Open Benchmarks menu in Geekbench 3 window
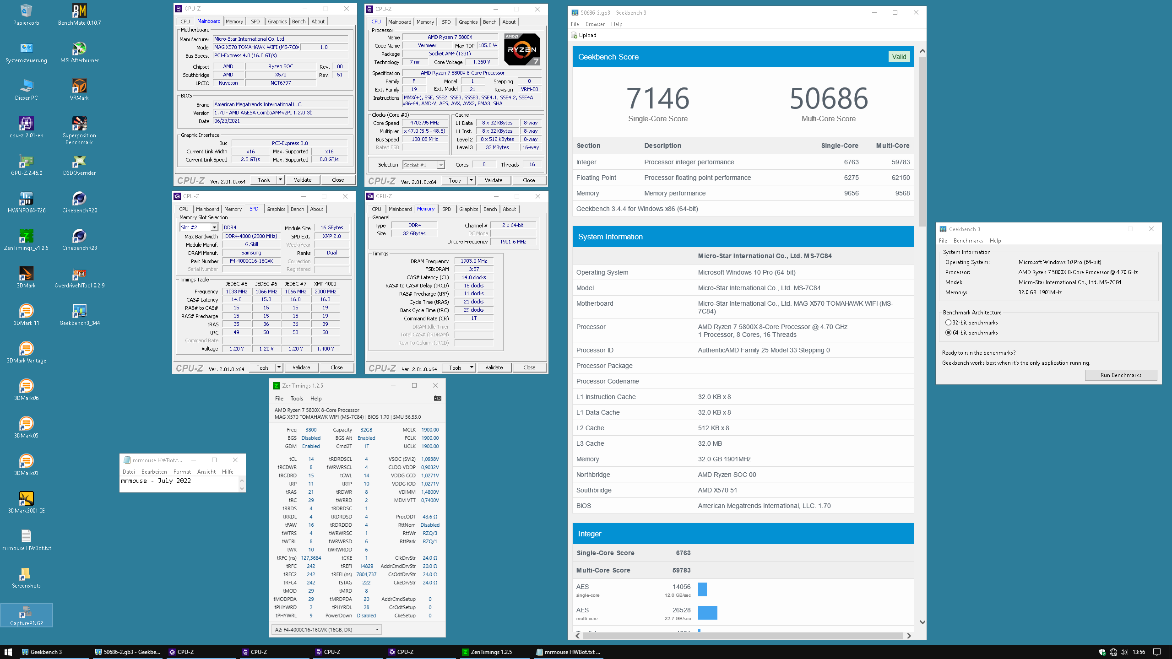 point(968,241)
